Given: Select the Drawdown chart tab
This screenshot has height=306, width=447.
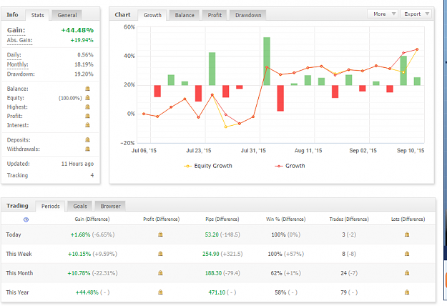Looking at the screenshot, I should (248, 15).
